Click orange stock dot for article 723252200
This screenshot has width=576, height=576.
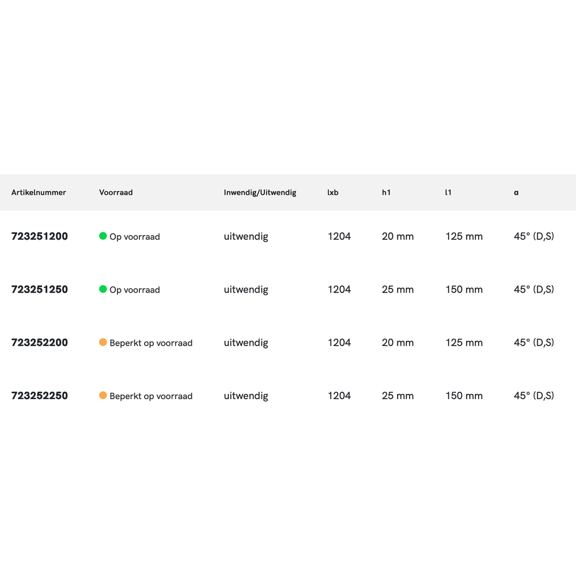pos(103,342)
